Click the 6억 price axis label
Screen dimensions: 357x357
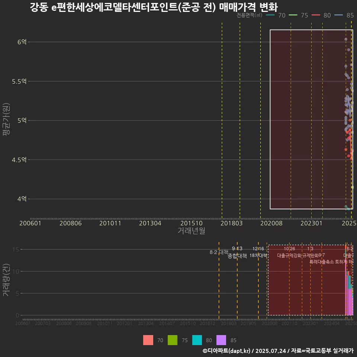[22, 42]
